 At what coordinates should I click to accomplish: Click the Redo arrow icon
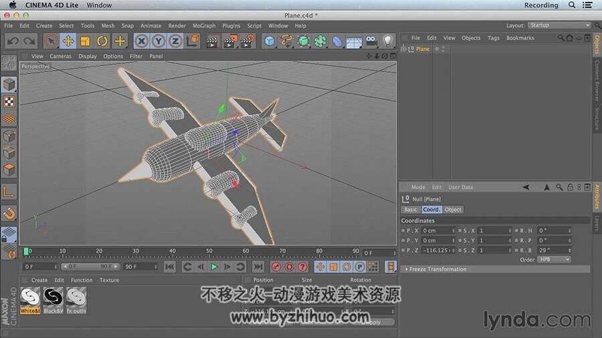pyautogui.click(x=29, y=41)
